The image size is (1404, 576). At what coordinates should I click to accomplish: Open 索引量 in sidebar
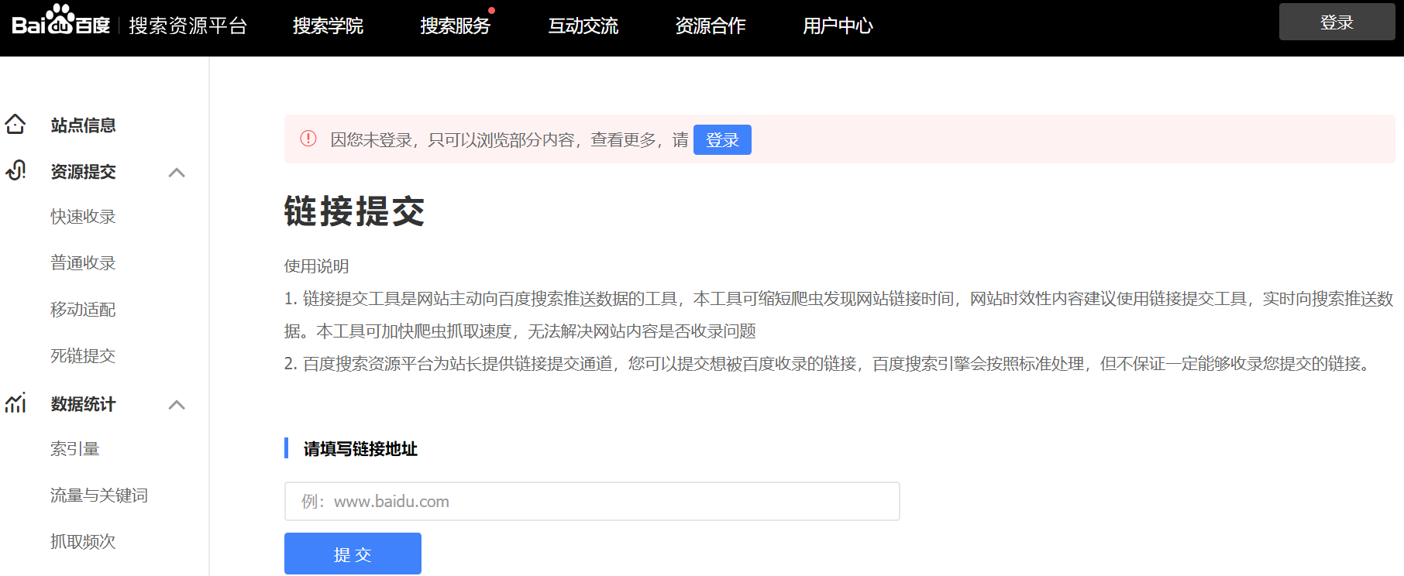point(75,448)
